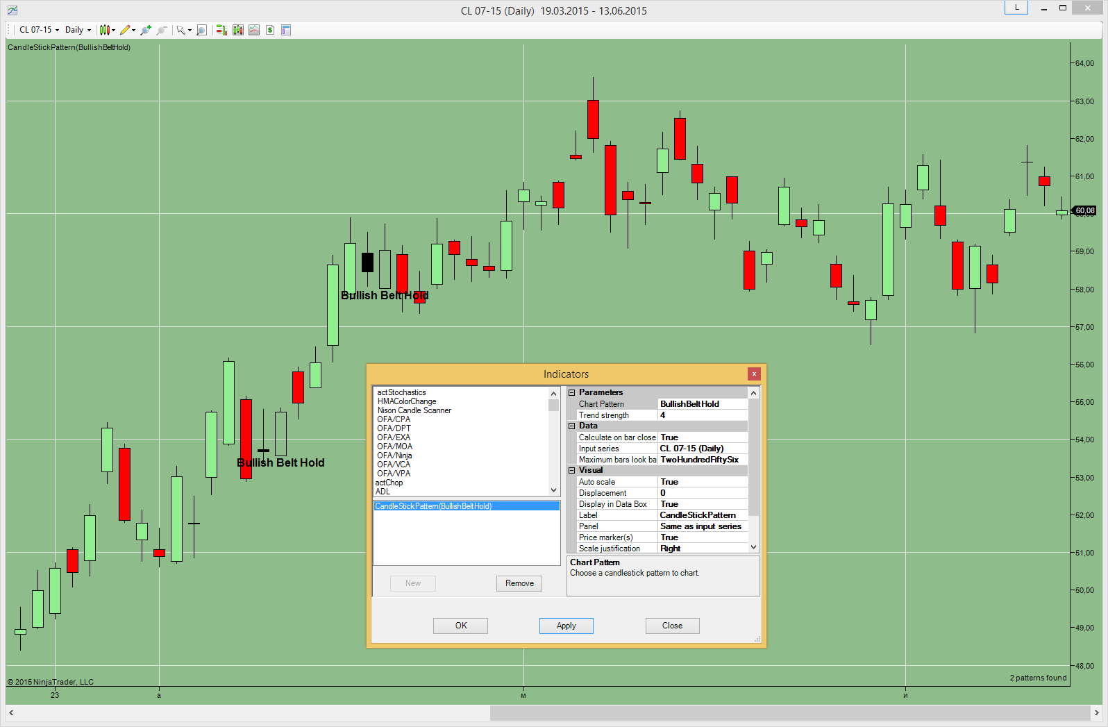Open the strategies line chart icon
This screenshot has width=1108, height=727.
(254, 30)
